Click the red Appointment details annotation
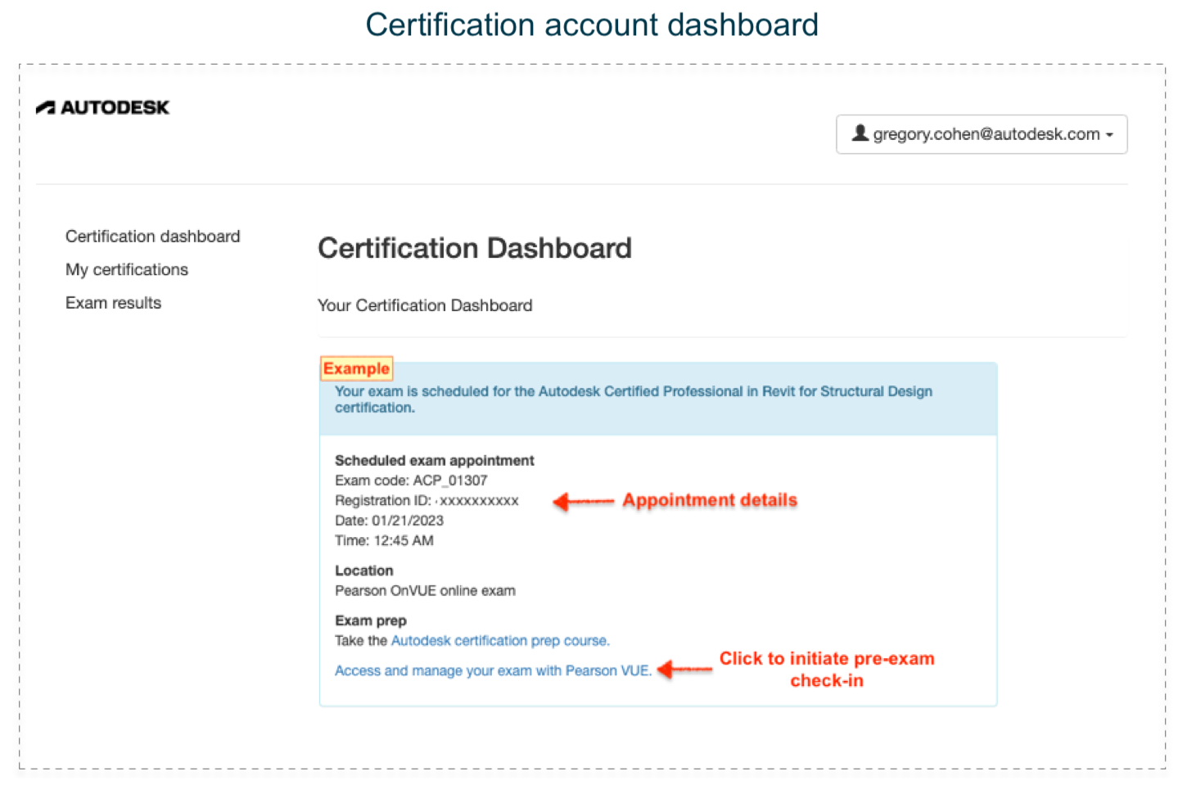The height and width of the screenshot is (785, 1178). click(x=710, y=500)
